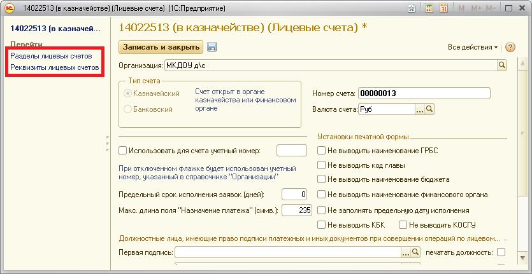The width and height of the screenshot is (532, 274).
Task: Click the Должностные лица section heading
Action: click(x=309, y=238)
